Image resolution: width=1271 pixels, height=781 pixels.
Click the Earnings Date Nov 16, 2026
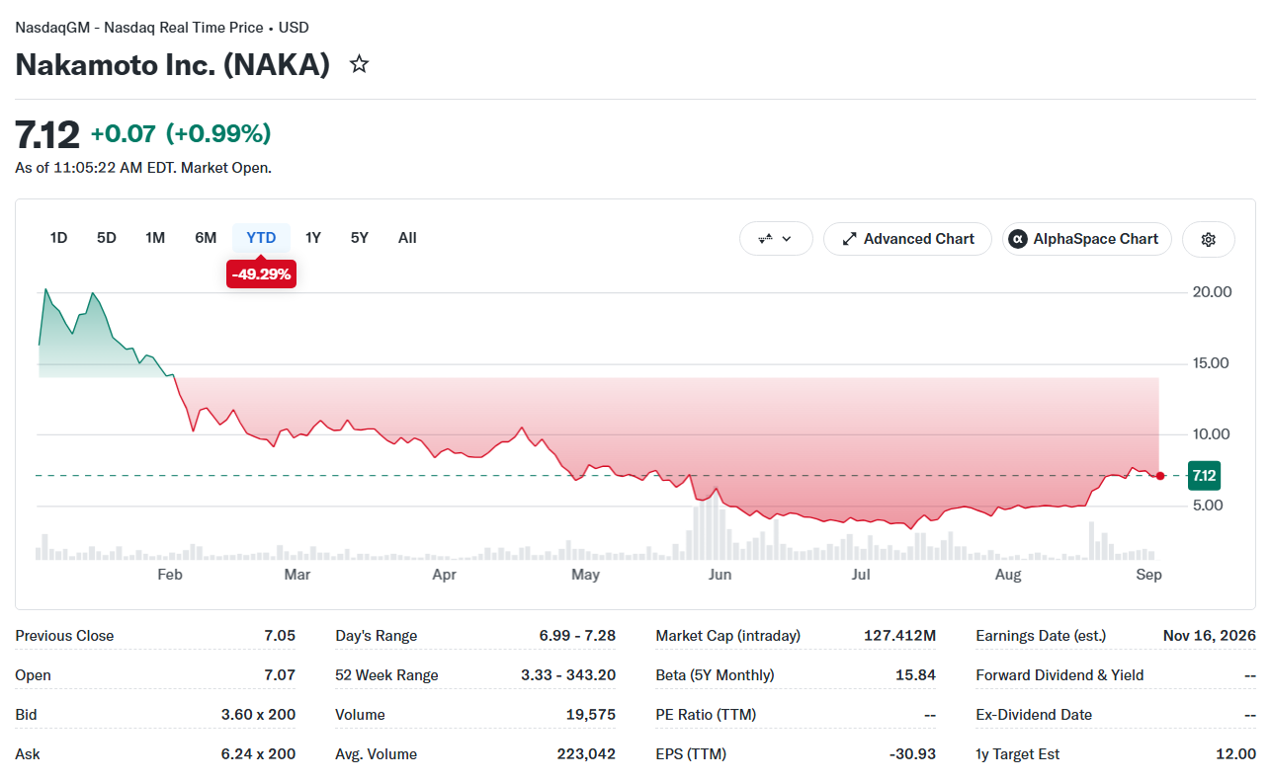[x=1210, y=636]
